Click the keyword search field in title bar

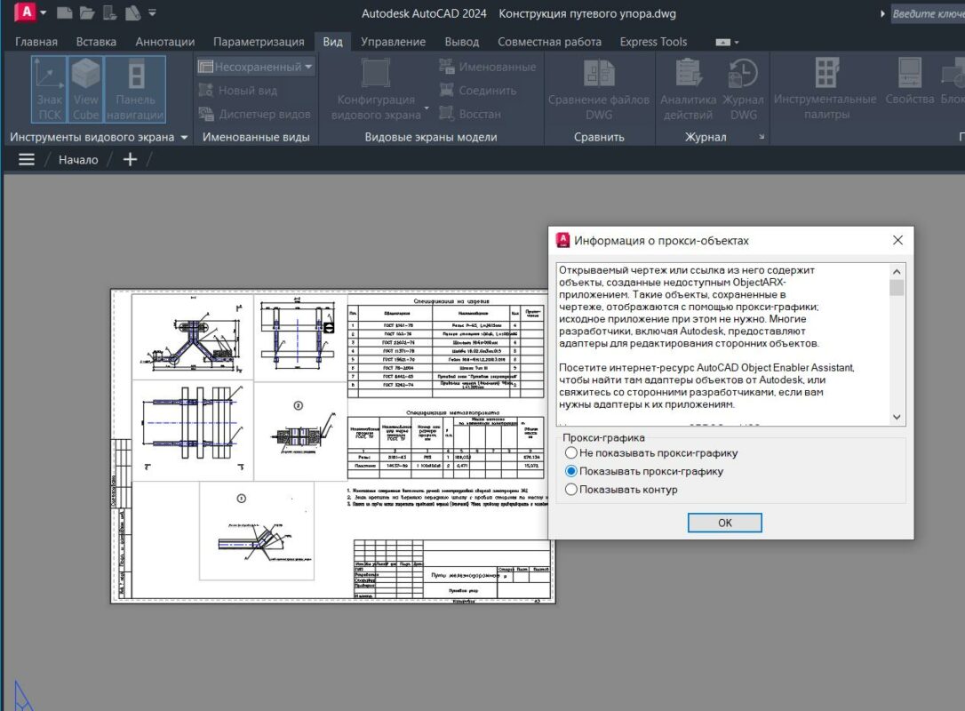927,14
